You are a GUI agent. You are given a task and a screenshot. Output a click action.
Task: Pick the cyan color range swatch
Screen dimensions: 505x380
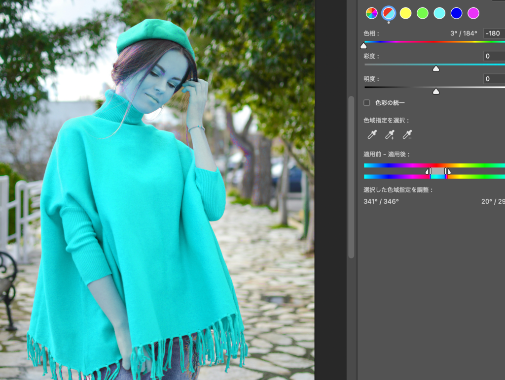(439, 13)
